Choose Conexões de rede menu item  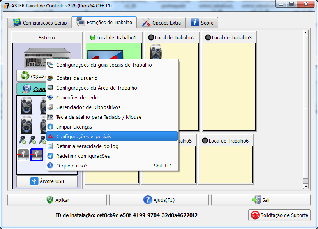[112, 97]
